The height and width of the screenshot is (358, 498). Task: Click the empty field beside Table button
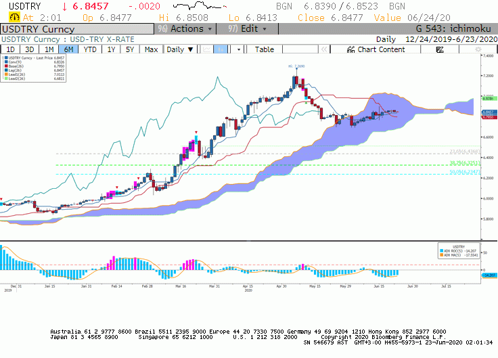300,49
